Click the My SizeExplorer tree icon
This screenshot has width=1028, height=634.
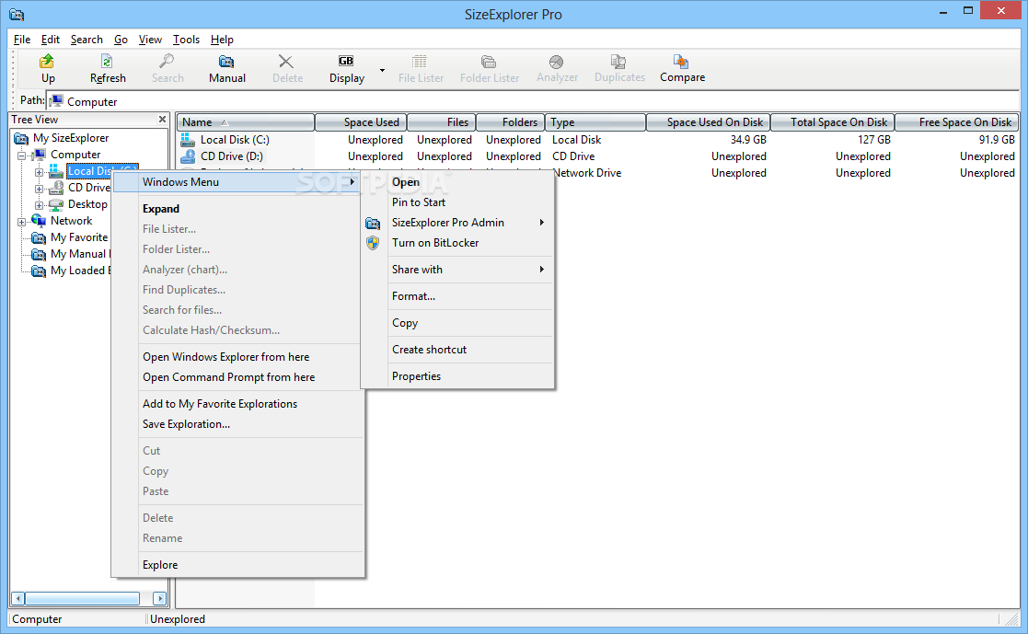[x=22, y=138]
